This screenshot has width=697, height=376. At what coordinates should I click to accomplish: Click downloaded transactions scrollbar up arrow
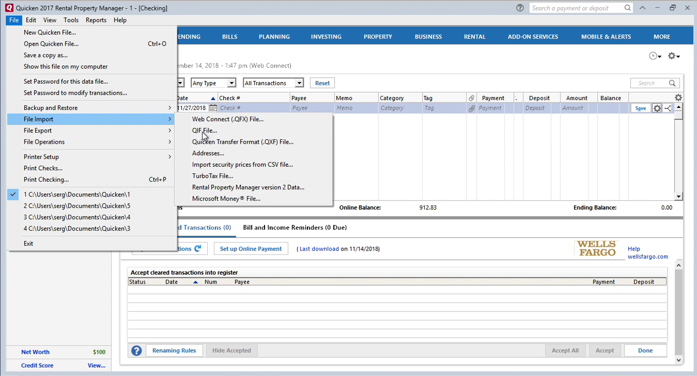[x=679, y=265]
